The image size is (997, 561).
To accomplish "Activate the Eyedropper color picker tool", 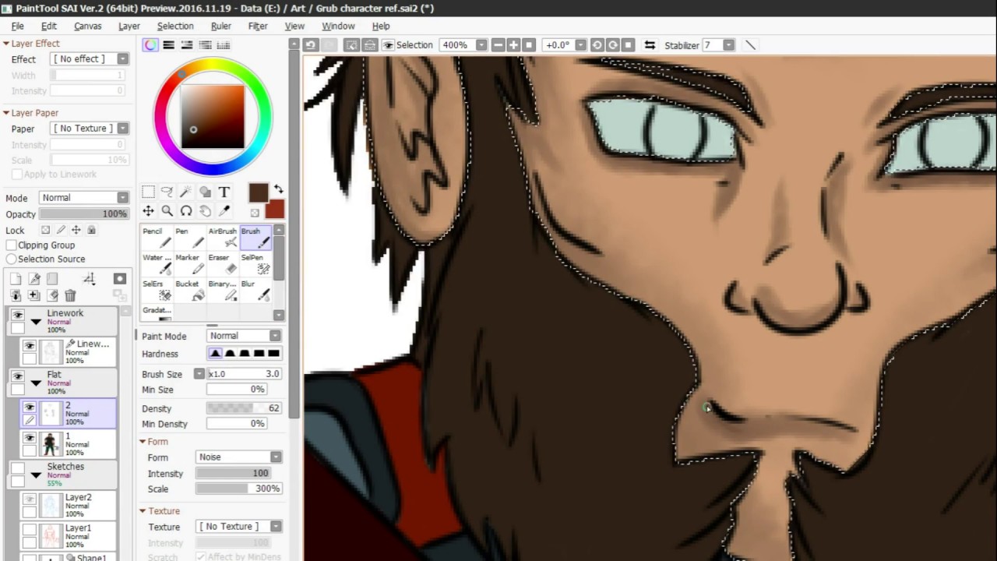I will click(x=224, y=211).
